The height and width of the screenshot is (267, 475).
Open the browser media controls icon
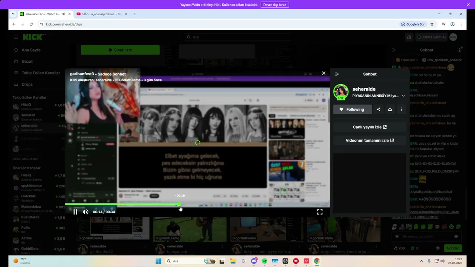point(444,24)
